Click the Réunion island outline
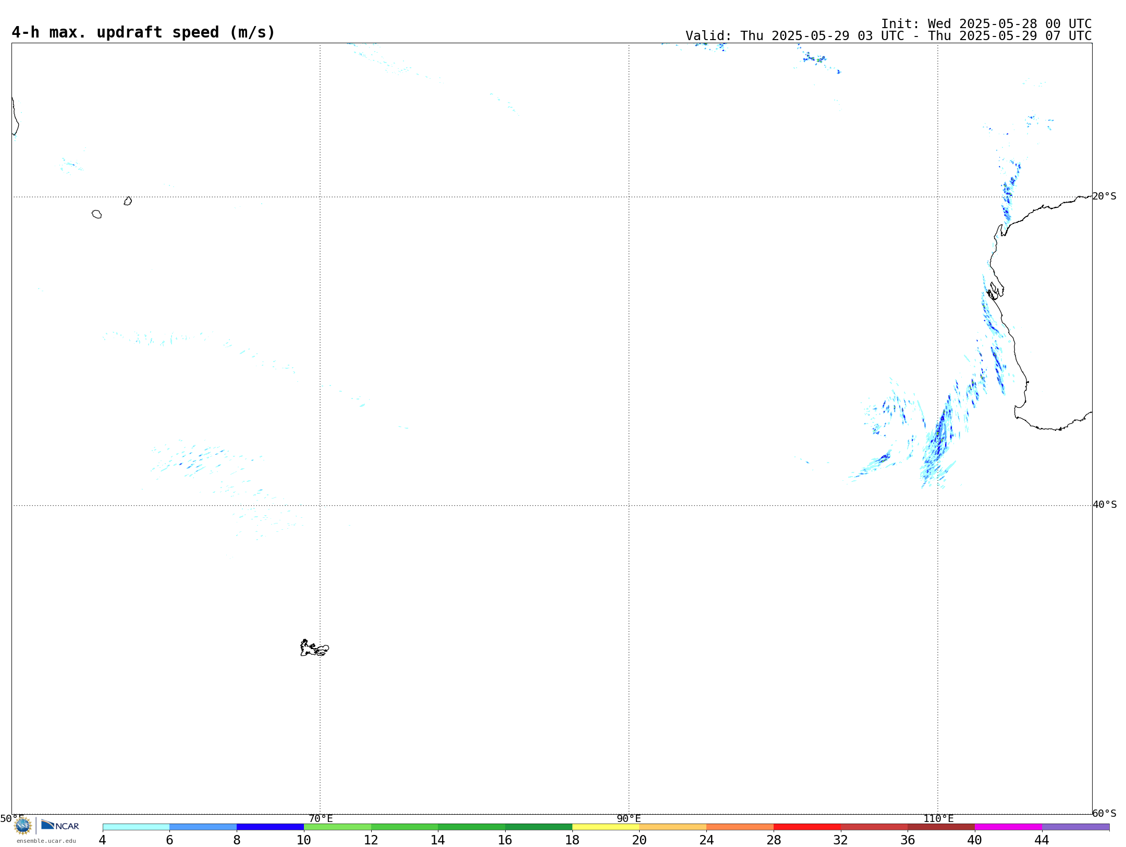1126x847 pixels. pyautogui.click(x=96, y=214)
